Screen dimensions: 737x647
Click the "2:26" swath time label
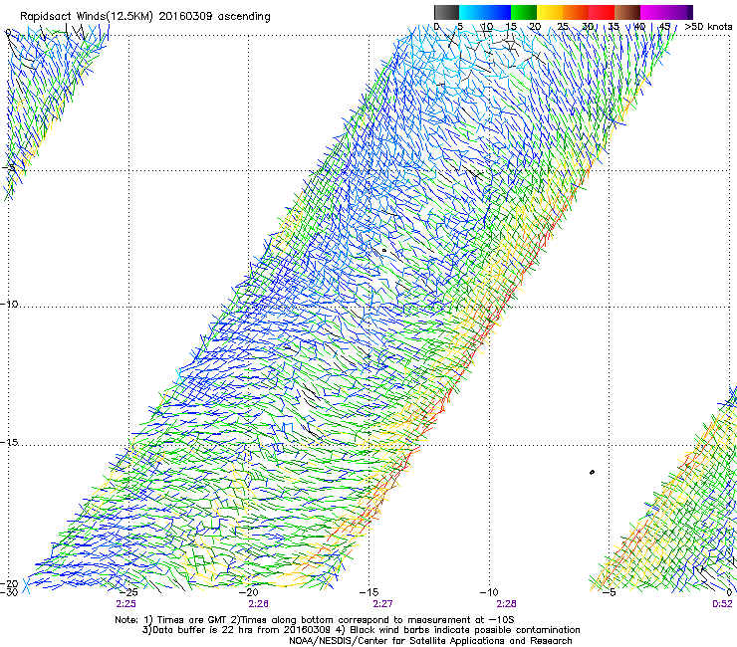pos(259,604)
